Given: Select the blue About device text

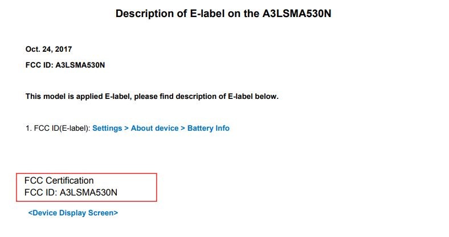Looking at the screenshot, I should click(154, 128).
